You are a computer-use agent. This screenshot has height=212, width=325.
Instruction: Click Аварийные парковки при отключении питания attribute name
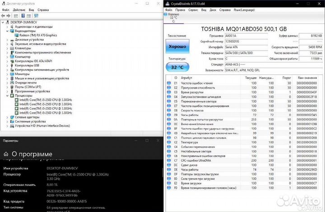[209, 133]
